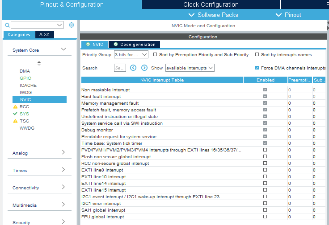
Task: Switch to Clock Configuration tab
Action: (211, 4)
